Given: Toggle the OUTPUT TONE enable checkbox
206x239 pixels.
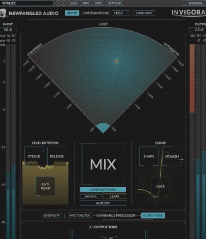Looking at the screenshot, I should tap(91, 227).
